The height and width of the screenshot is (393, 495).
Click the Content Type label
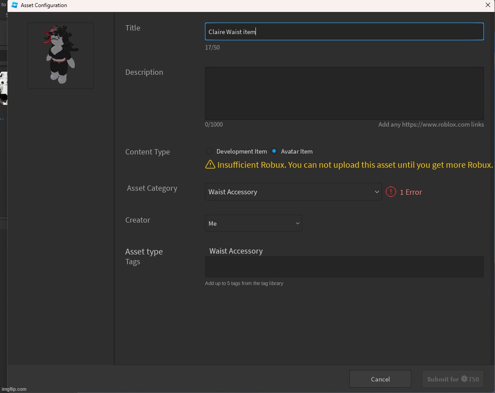pyautogui.click(x=147, y=152)
